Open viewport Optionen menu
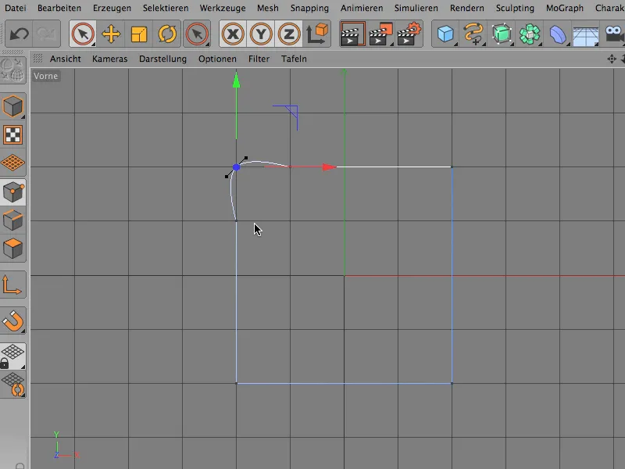Image resolution: width=625 pixels, height=469 pixels. click(217, 59)
